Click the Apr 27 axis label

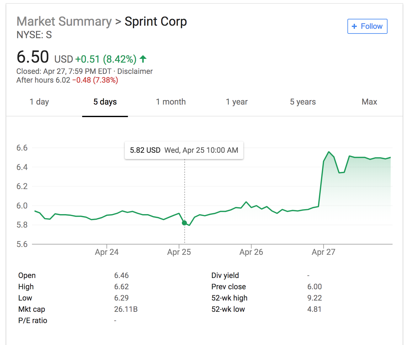323,252
